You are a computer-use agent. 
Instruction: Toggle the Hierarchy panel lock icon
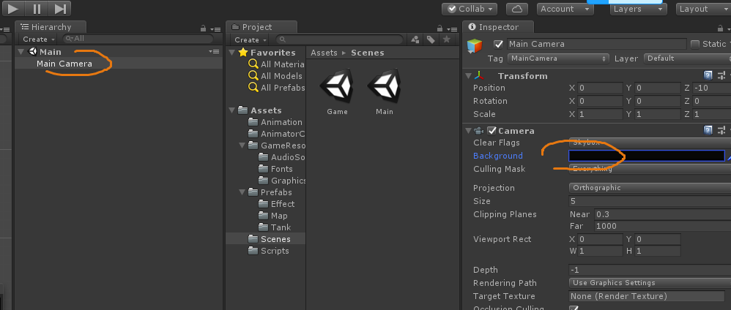pyautogui.click(x=203, y=28)
